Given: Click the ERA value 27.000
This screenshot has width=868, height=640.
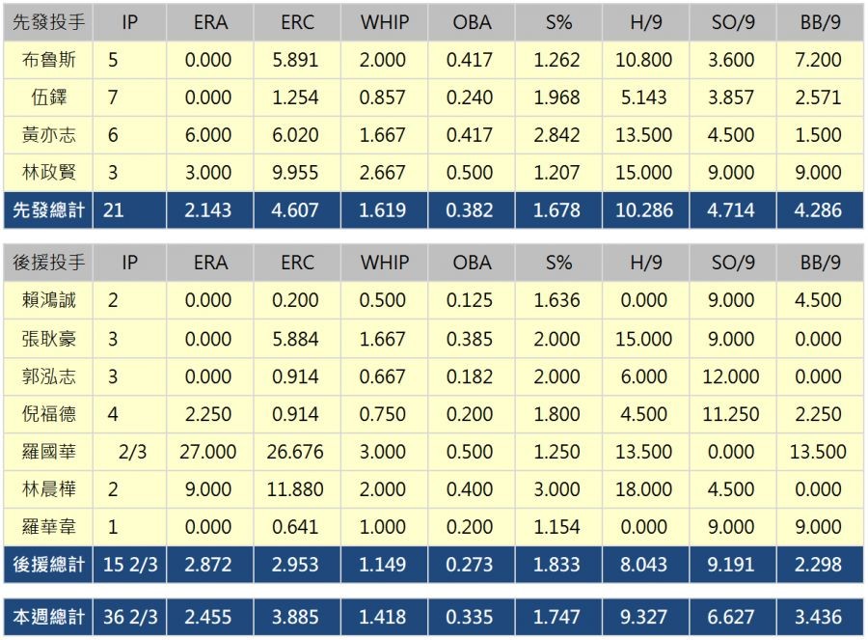Looking at the screenshot, I should [x=208, y=452].
